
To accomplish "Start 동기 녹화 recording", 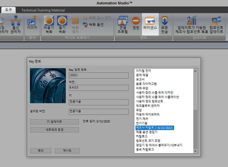I will coord(62,25).
